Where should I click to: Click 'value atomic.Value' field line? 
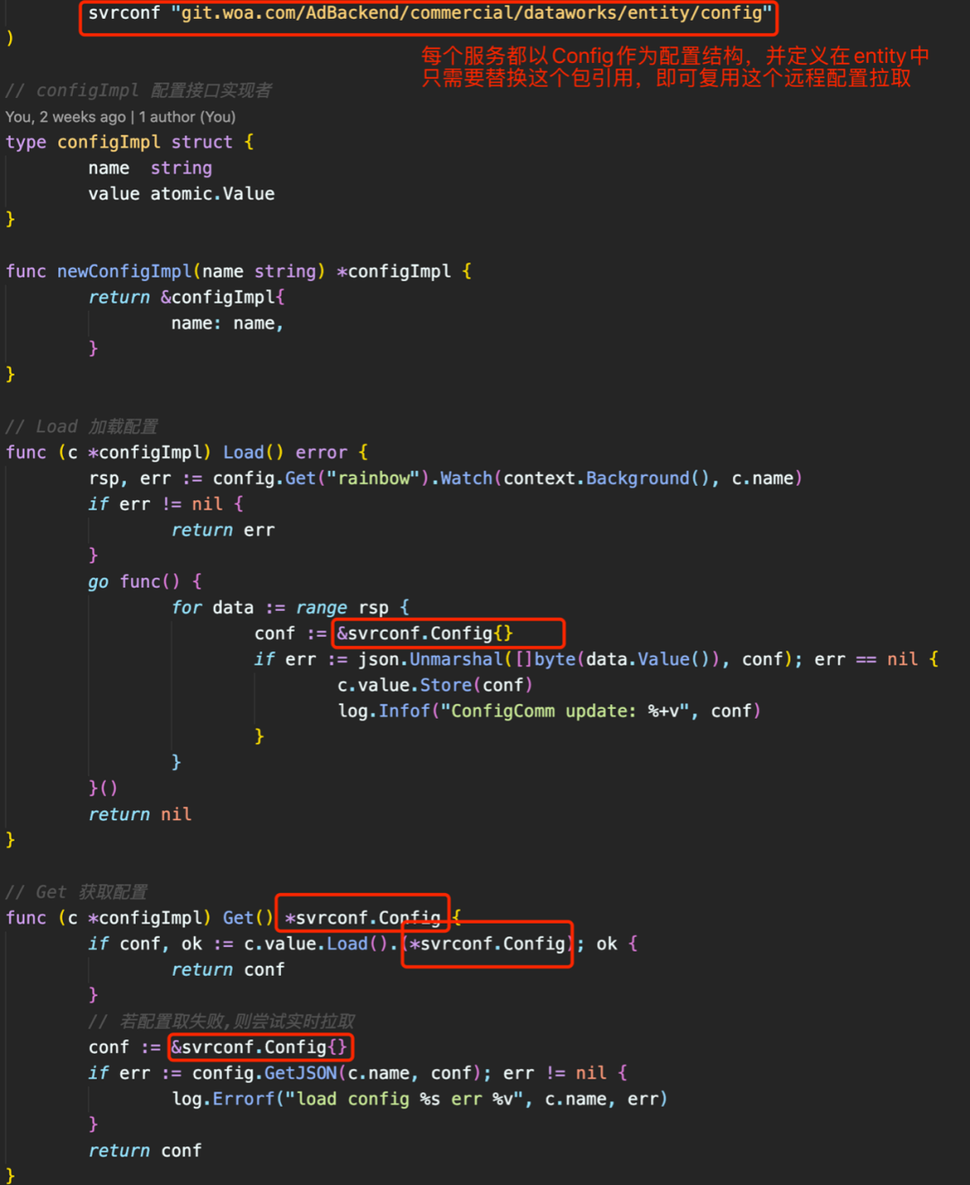click(181, 194)
